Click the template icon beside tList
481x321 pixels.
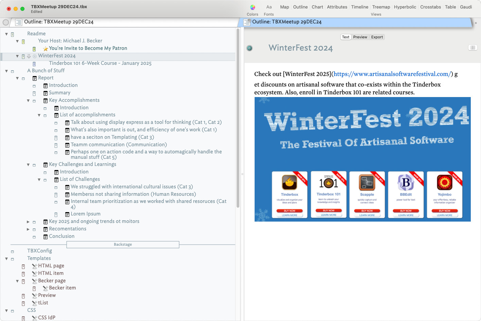35,303
